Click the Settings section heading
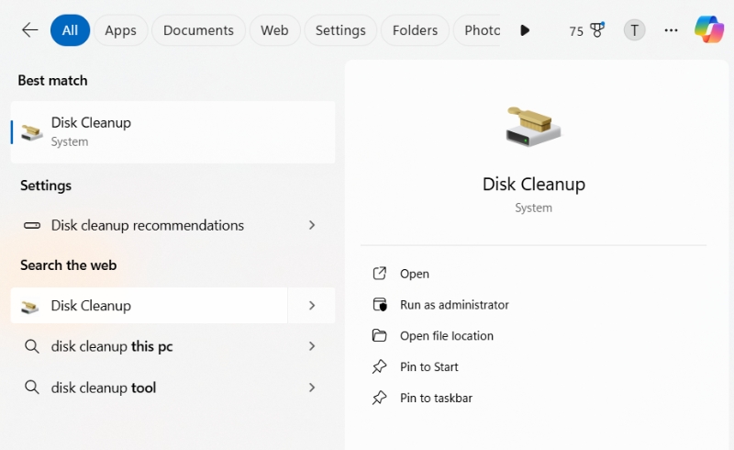 (x=46, y=186)
